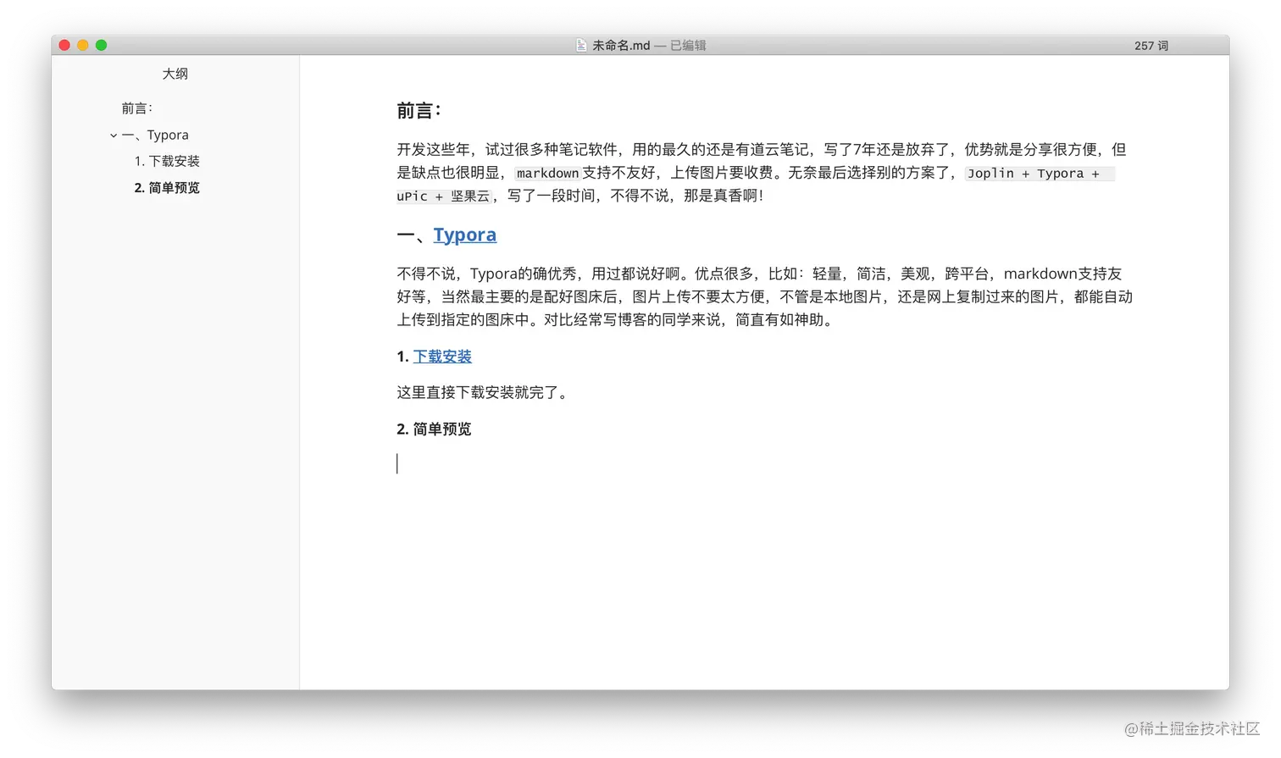Click the document file icon in the title bar

click(x=580, y=45)
